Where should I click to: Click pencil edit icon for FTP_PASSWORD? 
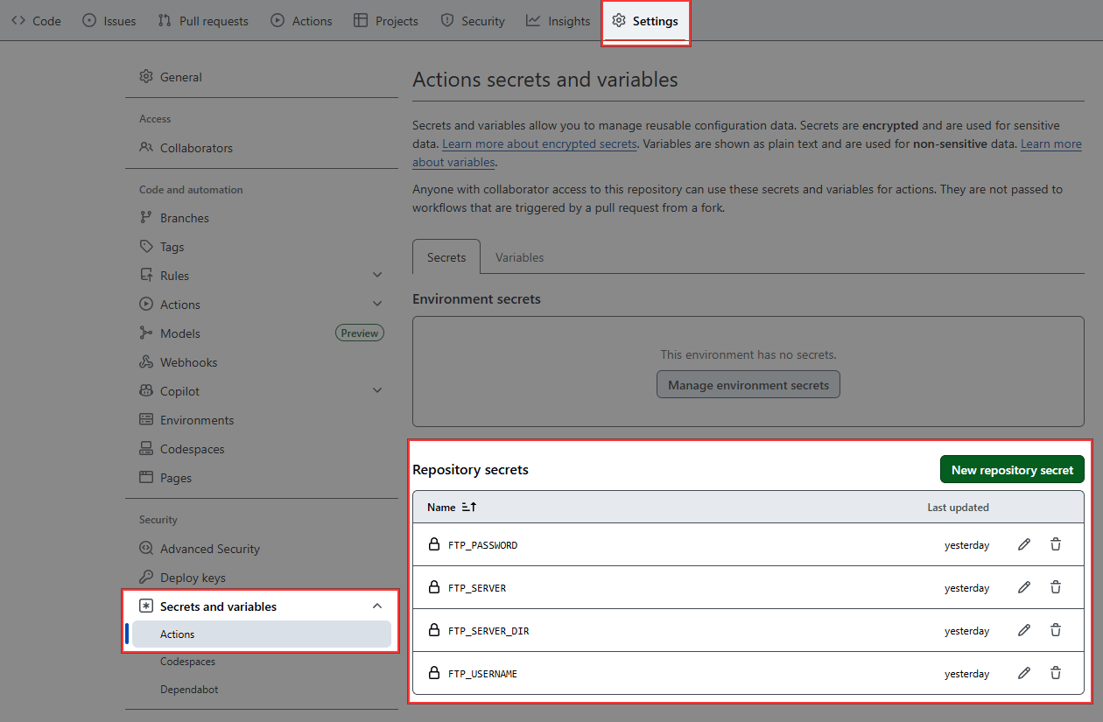click(x=1023, y=544)
